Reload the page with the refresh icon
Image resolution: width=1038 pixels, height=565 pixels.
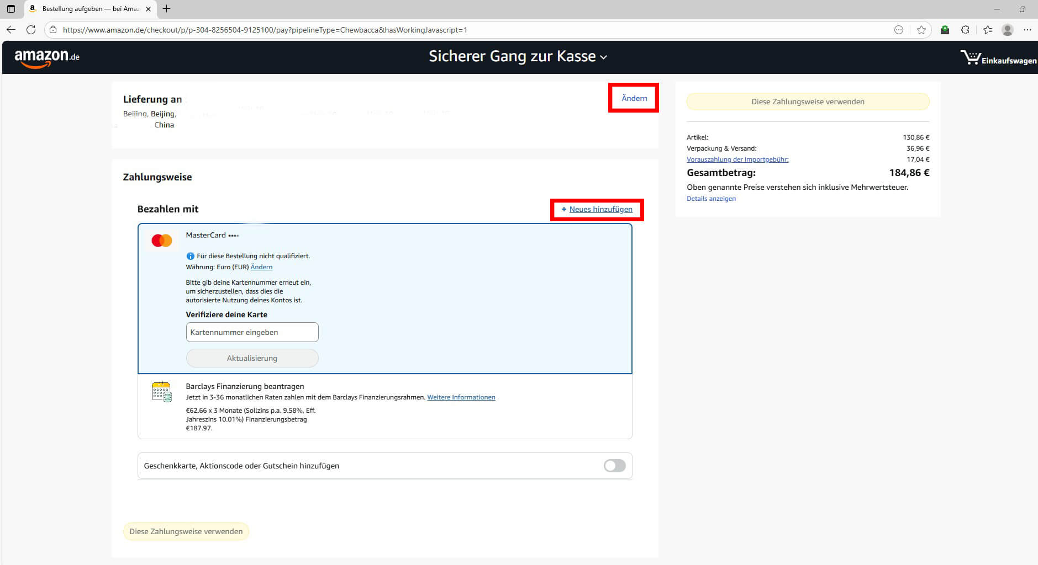point(31,30)
